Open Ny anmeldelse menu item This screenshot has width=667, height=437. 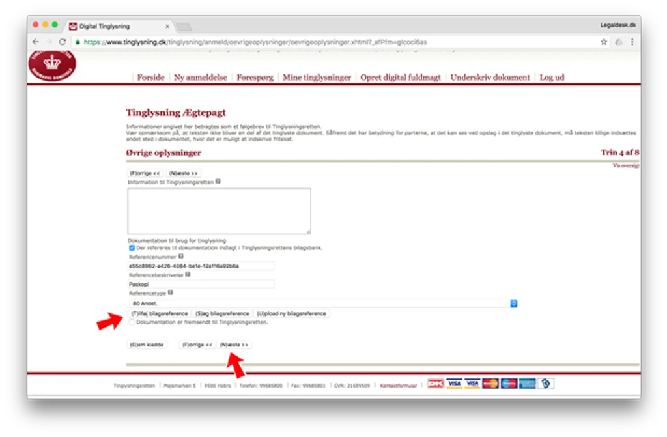[201, 78]
